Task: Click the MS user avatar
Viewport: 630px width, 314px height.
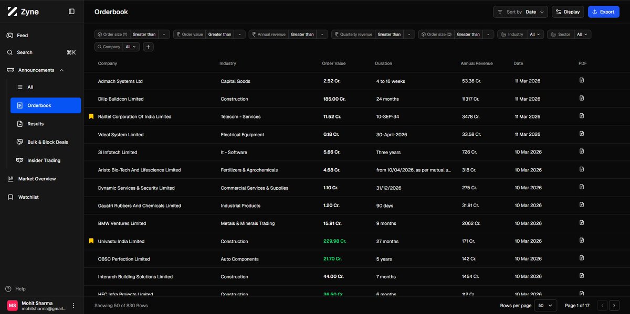Action: pyautogui.click(x=12, y=306)
